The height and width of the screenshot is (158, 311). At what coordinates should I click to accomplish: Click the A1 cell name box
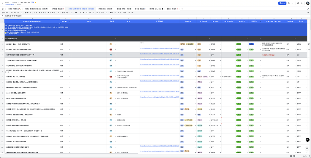coord(2,16)
